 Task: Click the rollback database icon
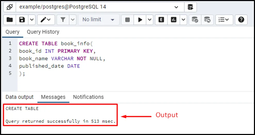[207, 20]
